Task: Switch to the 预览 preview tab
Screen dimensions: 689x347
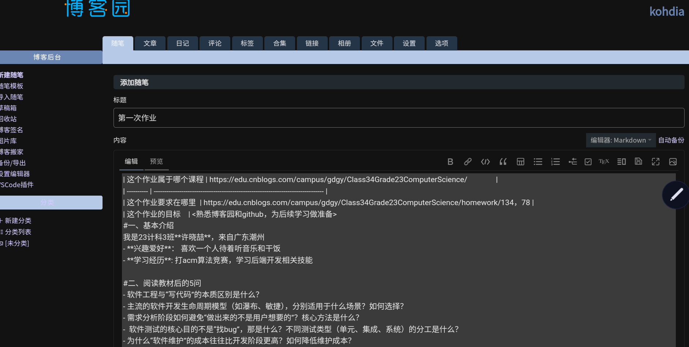Action: [x=156, y=161]
